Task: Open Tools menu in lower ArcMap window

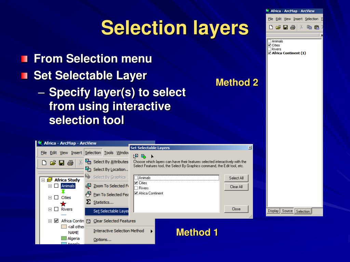Action: coord(109,152)
